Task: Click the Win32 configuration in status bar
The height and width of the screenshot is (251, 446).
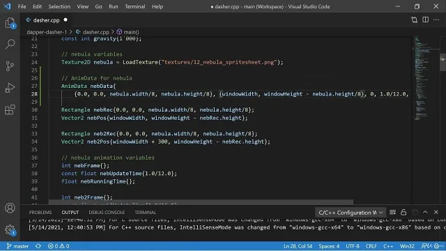Action: [x=407, y=246]
